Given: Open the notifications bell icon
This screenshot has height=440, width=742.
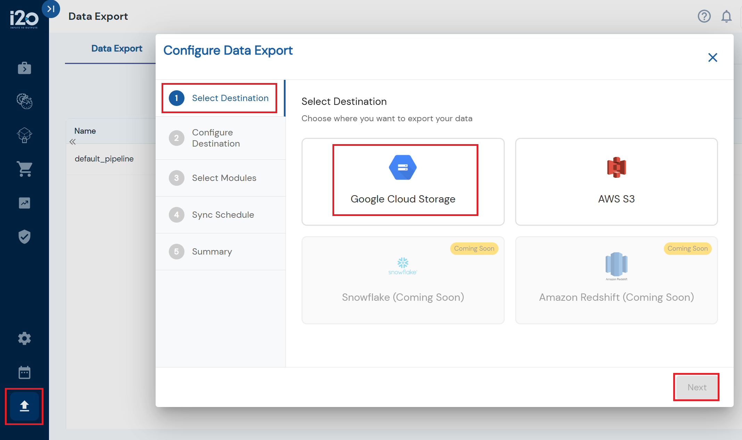Looking at the screenshot, I should 726,16.
